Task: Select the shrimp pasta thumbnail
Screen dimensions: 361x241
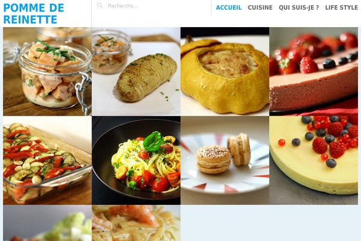Action: click(x=136, y=223)
